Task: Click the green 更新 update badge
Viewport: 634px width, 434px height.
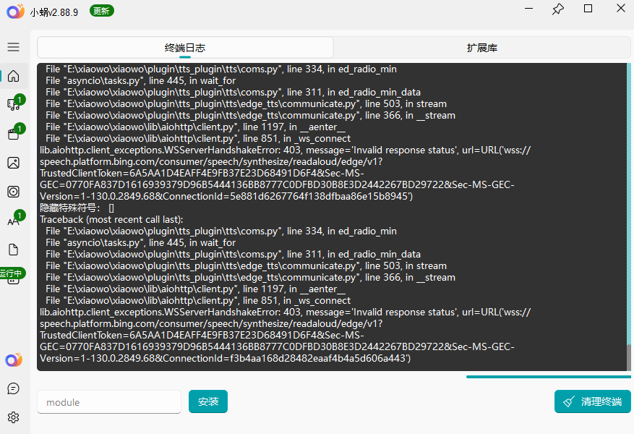Action: (102, 10)
